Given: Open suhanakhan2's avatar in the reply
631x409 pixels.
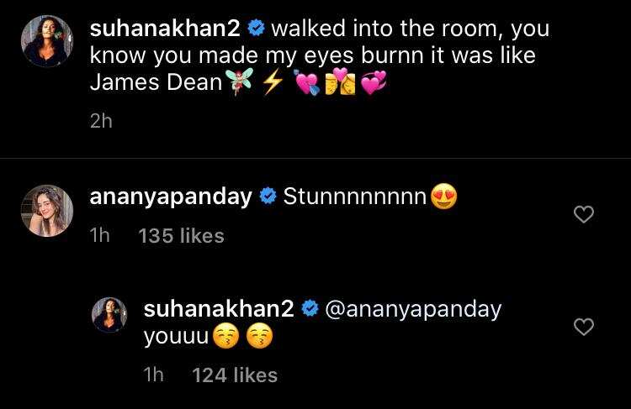Looking at the screenshot, I should tap(109, 315).
